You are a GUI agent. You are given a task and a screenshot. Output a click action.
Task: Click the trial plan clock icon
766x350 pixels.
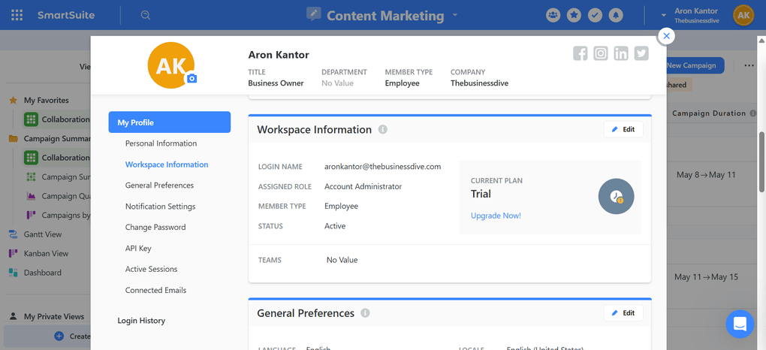616,197
